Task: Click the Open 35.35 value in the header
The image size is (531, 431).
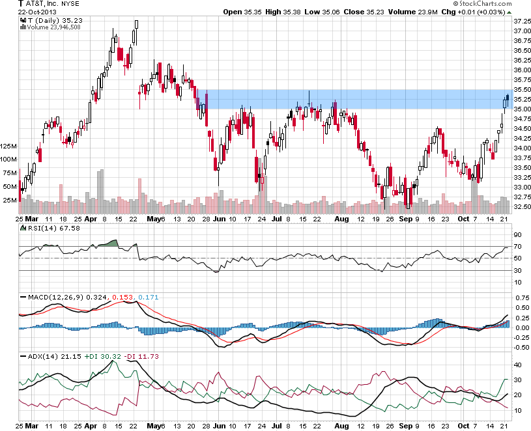Action: pyautogui.click(x=242, y=12)
